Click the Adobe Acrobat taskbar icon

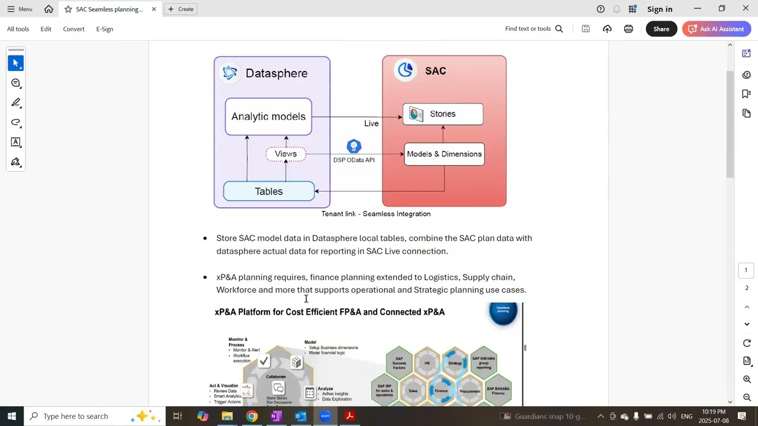coord(349,416)
